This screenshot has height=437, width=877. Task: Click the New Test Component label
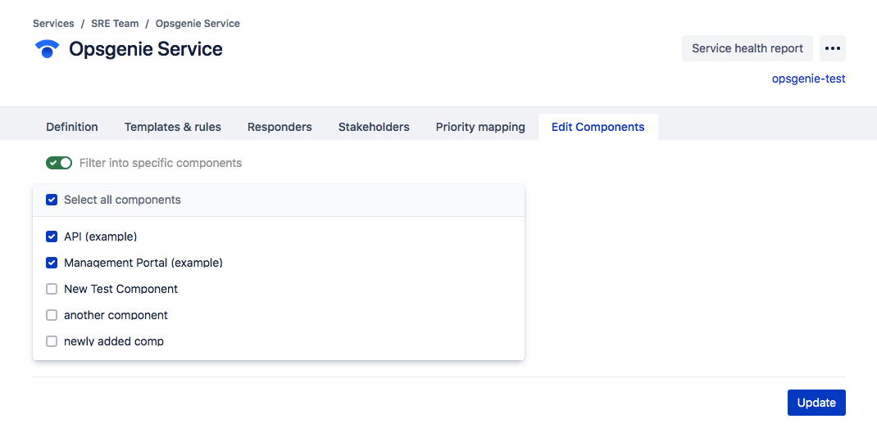120,289
